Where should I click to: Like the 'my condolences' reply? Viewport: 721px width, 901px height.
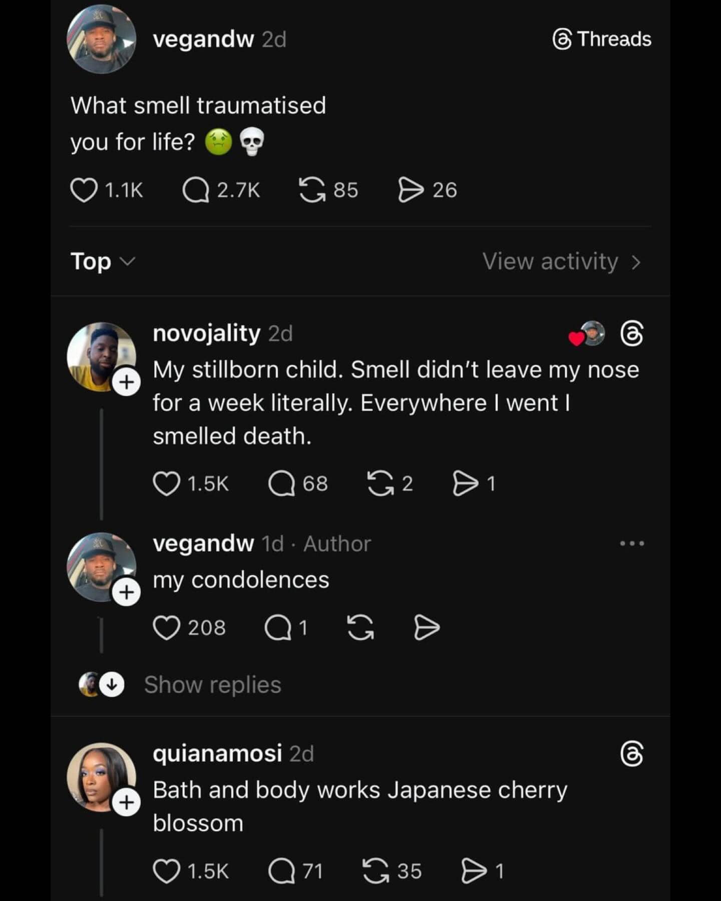[x=166, y=628]
